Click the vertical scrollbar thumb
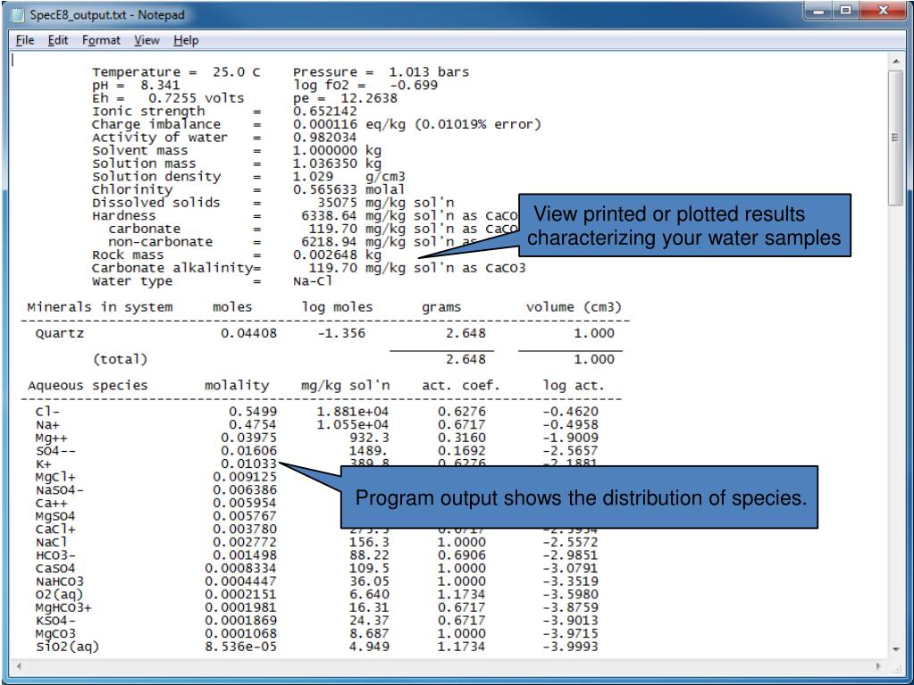 click(899, 125)
